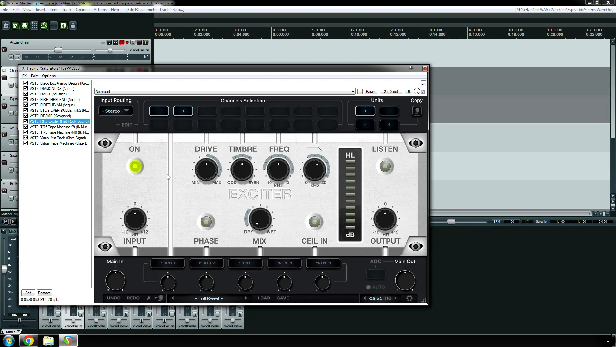Toggle the AGC AUTO radio button
The image size is (616, 347).
pos(368,287)
